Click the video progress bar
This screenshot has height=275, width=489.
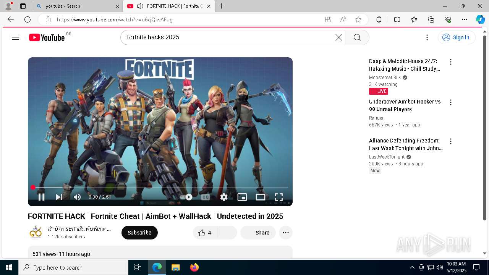point(160,187)
